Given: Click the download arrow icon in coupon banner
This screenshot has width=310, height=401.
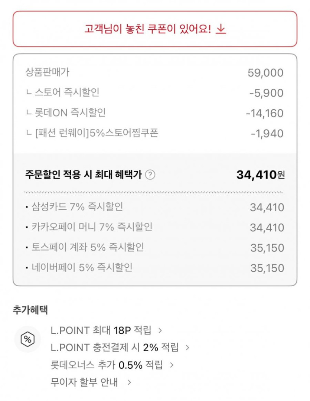Looking at the screenshot, I should click(x=221, y=29).
